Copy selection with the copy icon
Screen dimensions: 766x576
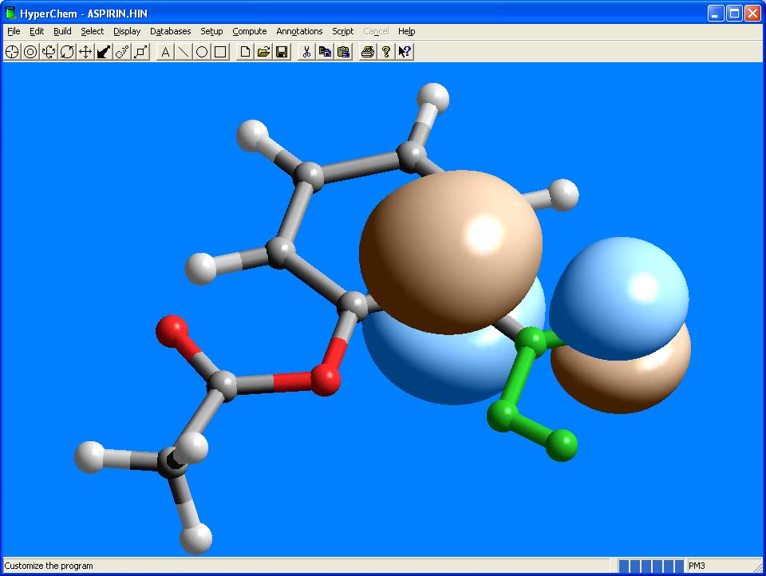pos(325,52)
